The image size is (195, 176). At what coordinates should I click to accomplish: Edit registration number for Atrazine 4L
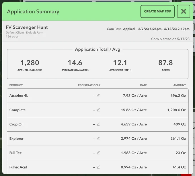coord(98,95)
